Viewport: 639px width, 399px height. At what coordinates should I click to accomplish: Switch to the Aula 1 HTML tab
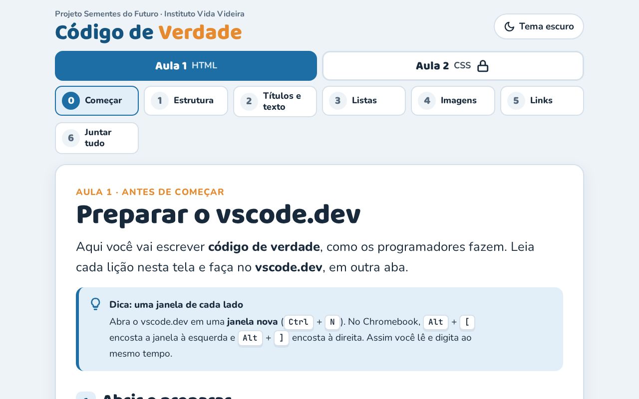(186, 66)
